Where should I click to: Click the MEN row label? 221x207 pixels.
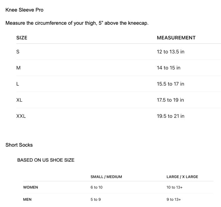(27, 199)
